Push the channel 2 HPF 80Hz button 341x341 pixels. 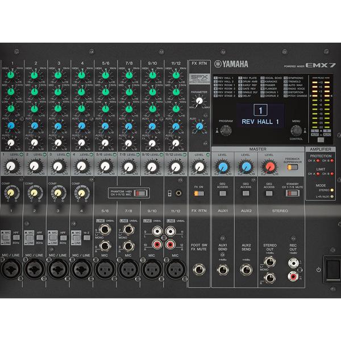tap(40, 237)
